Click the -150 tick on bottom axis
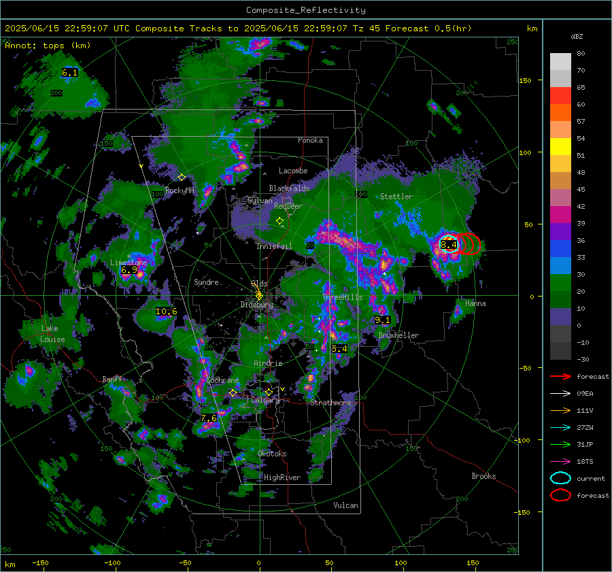Image resolution: width=612 pixels, height=572 pixels. [x=40, y=562]
